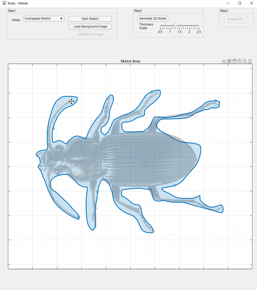The width and height of the screenshot is (257, 290).
Task: Activate the Rotate 3D icon above the Sketch Area
Action: [229, 61]
